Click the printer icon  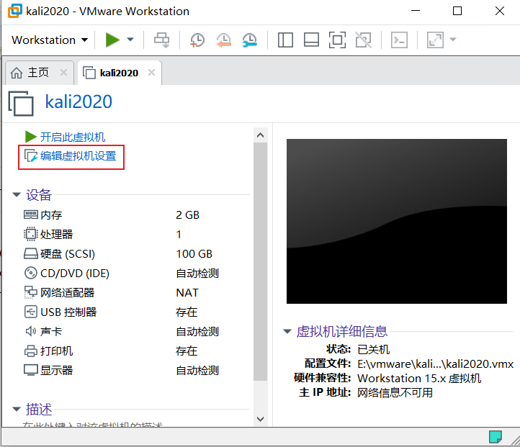[x=31, y=351]
